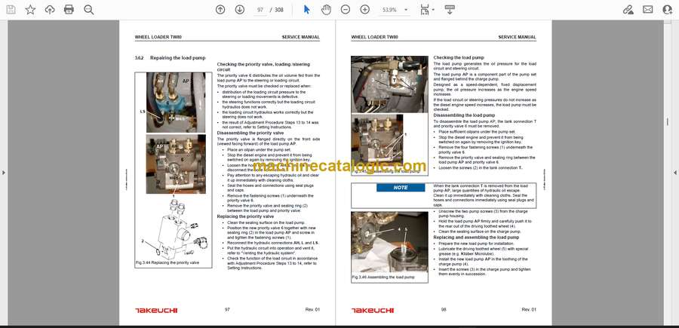Click caption 'Fig.3.46 Assembling the load pump'
The image size is (679, 328).
pos(383,277)
